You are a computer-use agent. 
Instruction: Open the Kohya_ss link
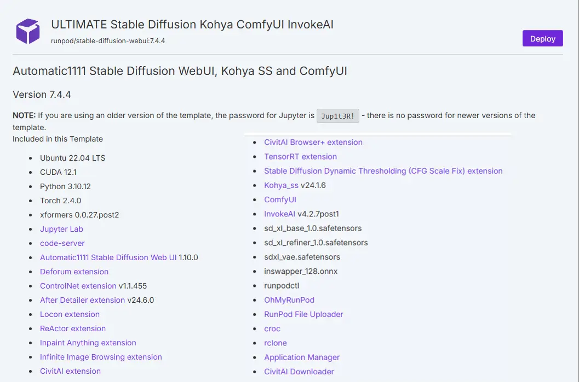pos(281,185)
